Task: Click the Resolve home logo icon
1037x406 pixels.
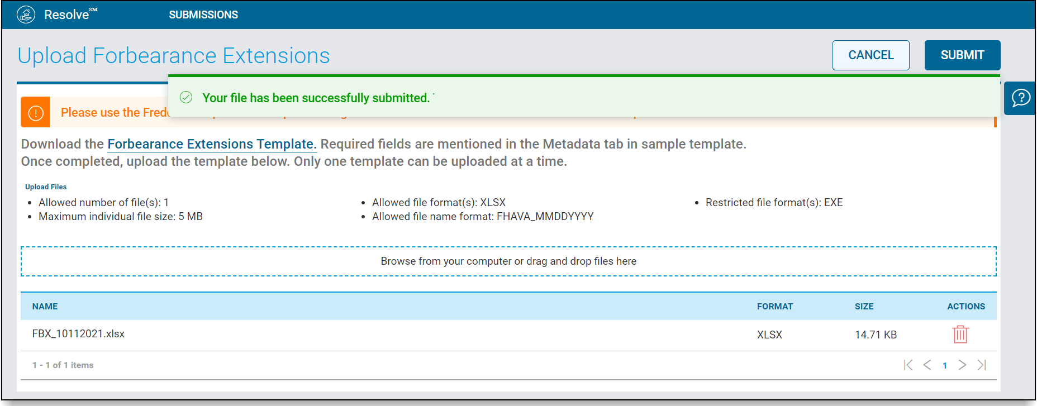Action: (x=26, y=15)
